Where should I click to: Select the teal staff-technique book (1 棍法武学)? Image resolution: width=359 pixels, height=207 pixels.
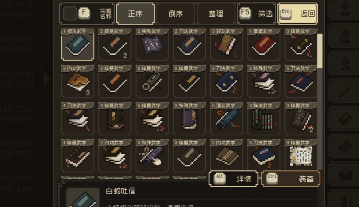tap(78, 45)
